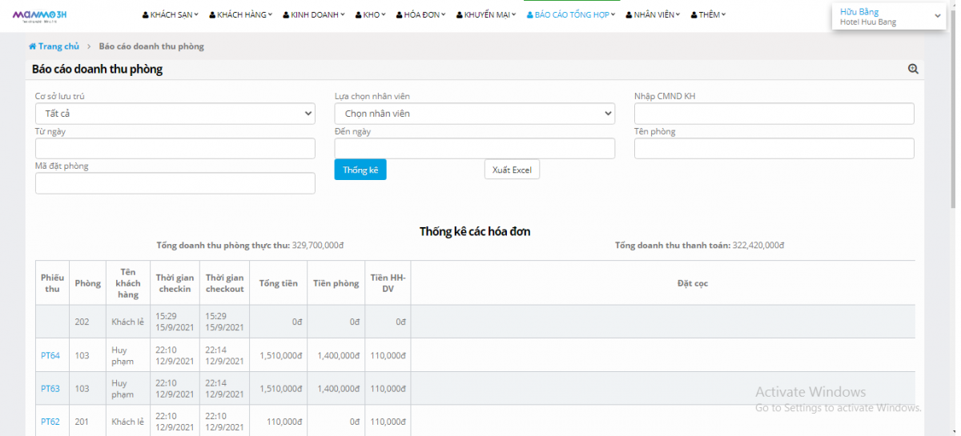Expand the Cơ sở lưu trú dropdown
The width and height of the screenshot is (961, 436).
click(175, 114)
